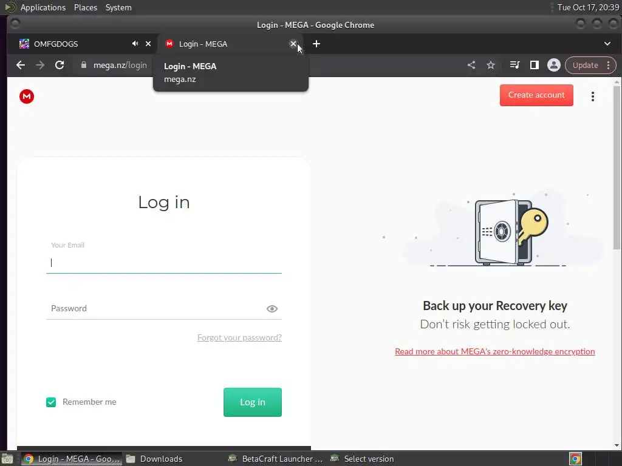Reload the mega.nz page
The image size is (622, 466).
60,65
